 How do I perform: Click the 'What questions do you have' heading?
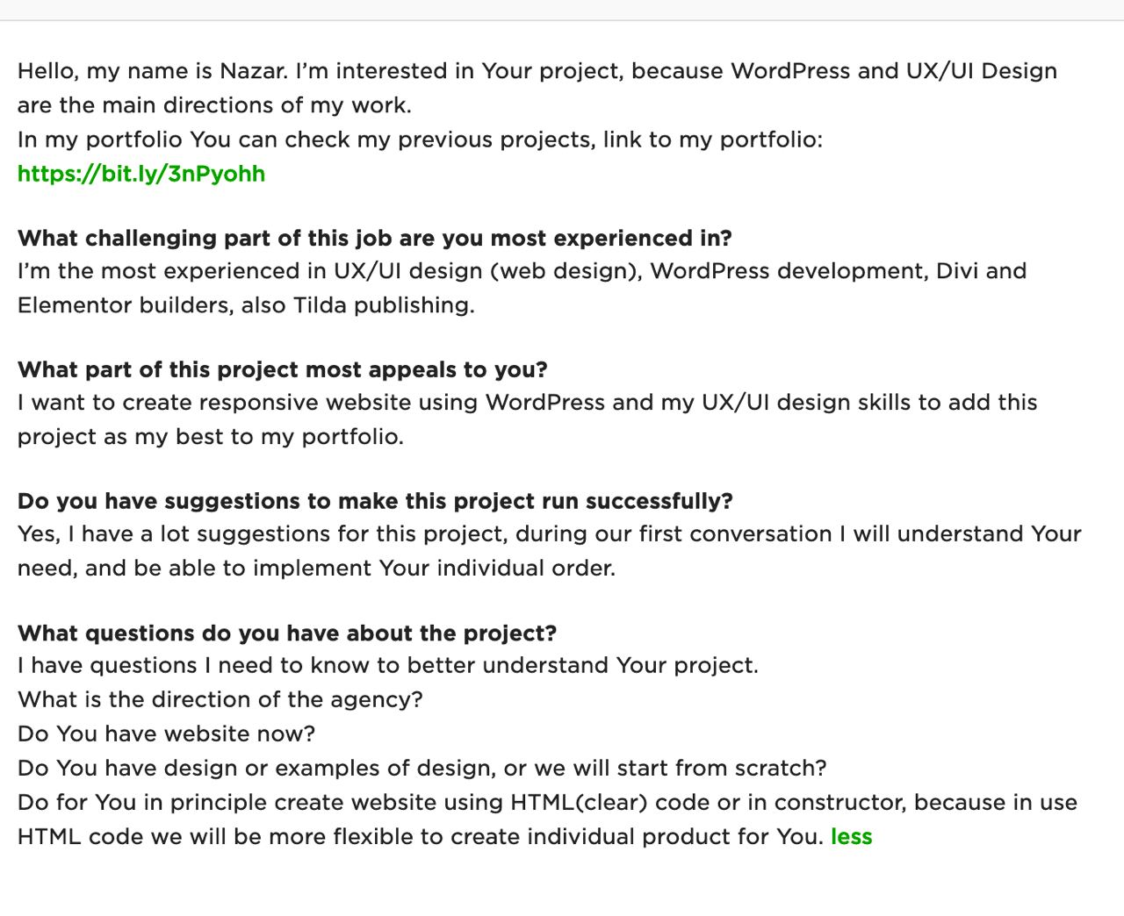tap(287, 633)
